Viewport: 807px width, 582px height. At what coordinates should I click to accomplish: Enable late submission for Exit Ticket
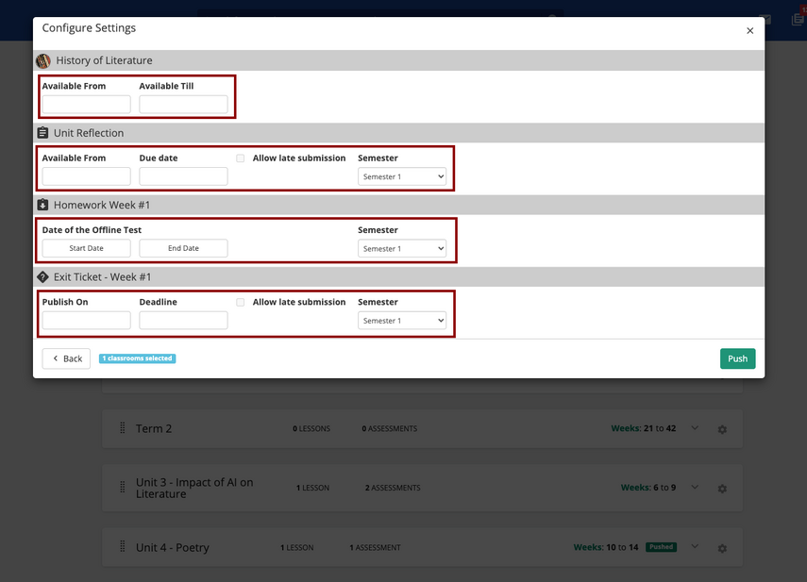(x=241, y=303)
